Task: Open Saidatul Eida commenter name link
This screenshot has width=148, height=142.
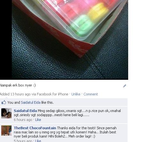Action: (25, 111)
